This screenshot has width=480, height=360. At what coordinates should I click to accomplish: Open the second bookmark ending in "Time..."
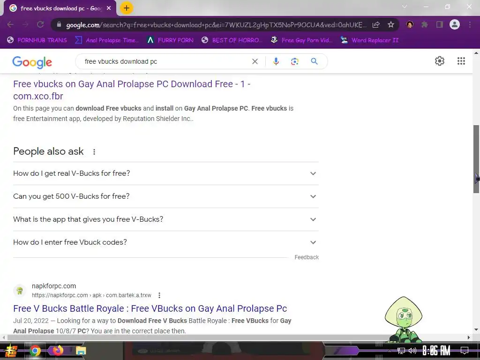tap(107, 40)
